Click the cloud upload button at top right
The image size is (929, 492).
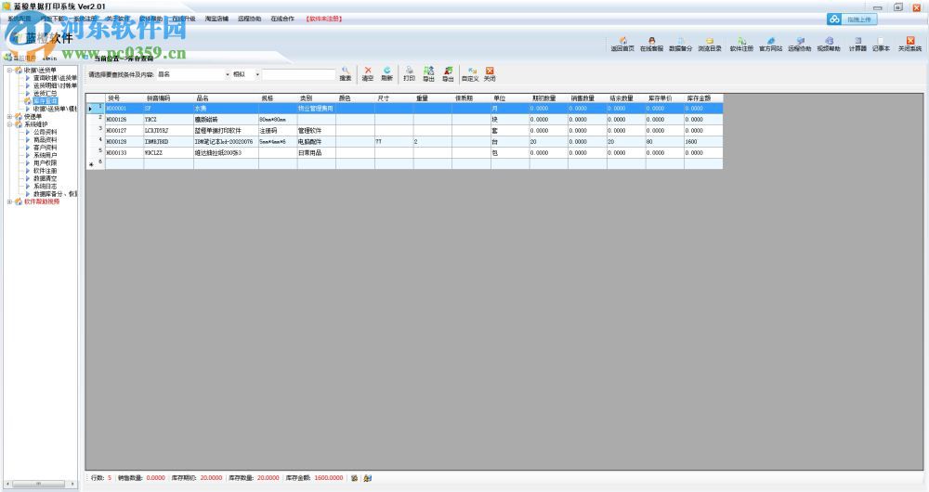coord(852,19)
